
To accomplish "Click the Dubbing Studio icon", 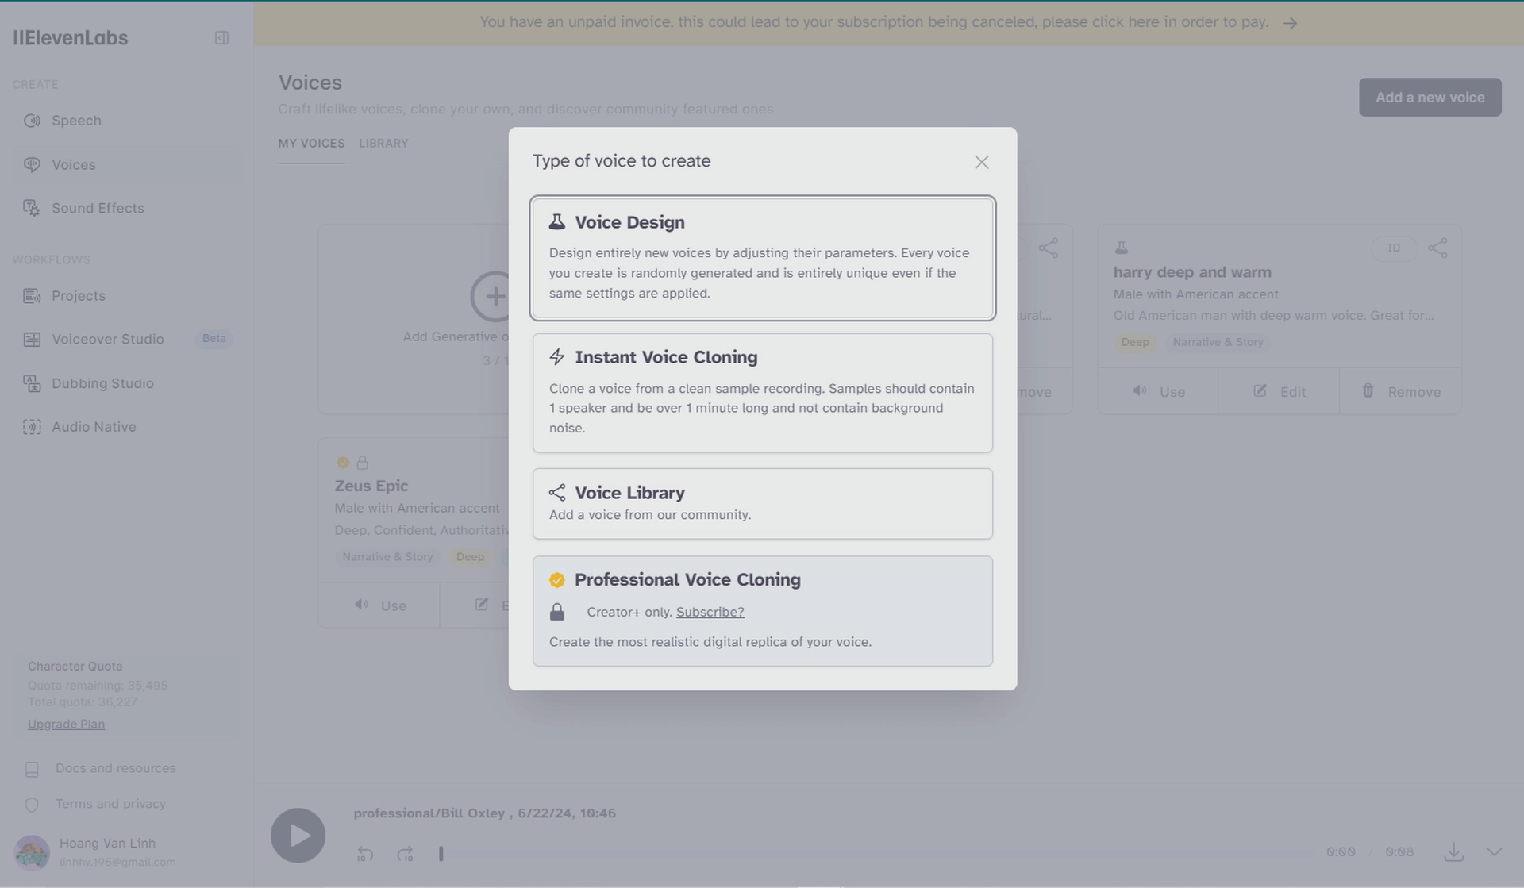I will (32, 383).
